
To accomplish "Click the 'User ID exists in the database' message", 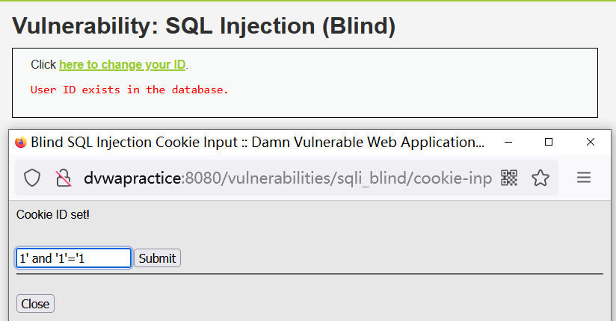I will tap(129, 90).
